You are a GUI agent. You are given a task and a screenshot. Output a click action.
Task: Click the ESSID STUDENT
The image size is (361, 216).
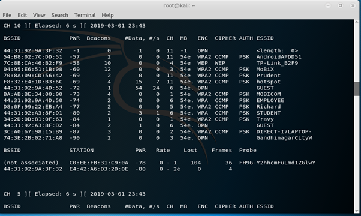tap(269, 113)
